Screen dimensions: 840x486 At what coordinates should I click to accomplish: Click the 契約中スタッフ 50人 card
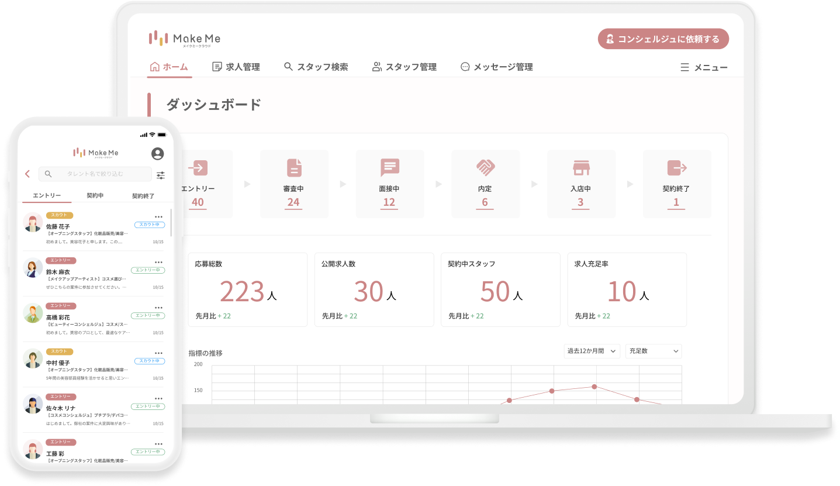tap(500, 289)
